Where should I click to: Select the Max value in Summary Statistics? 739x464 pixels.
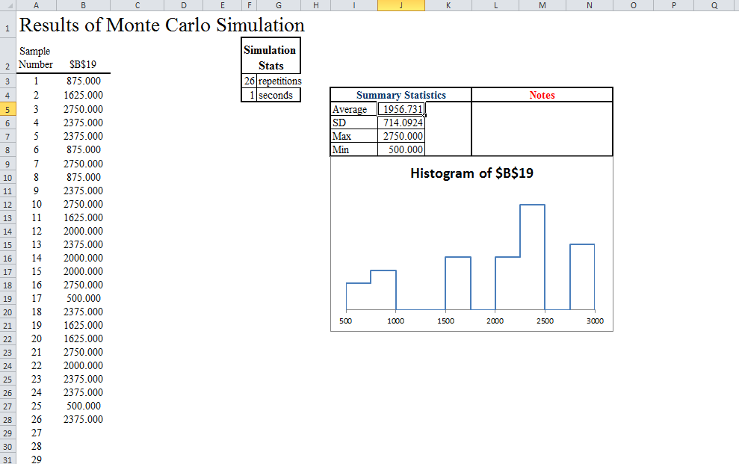click(x=401, y=137)
